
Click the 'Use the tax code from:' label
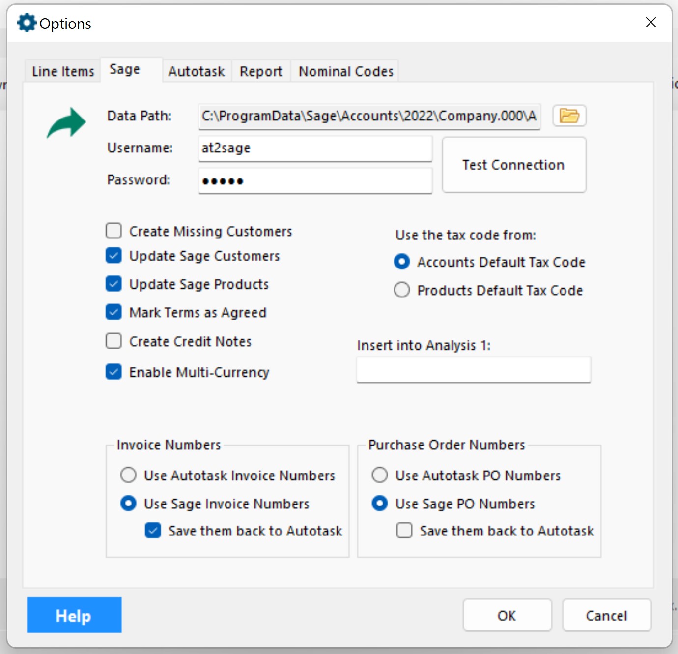(x=466, y=235)
